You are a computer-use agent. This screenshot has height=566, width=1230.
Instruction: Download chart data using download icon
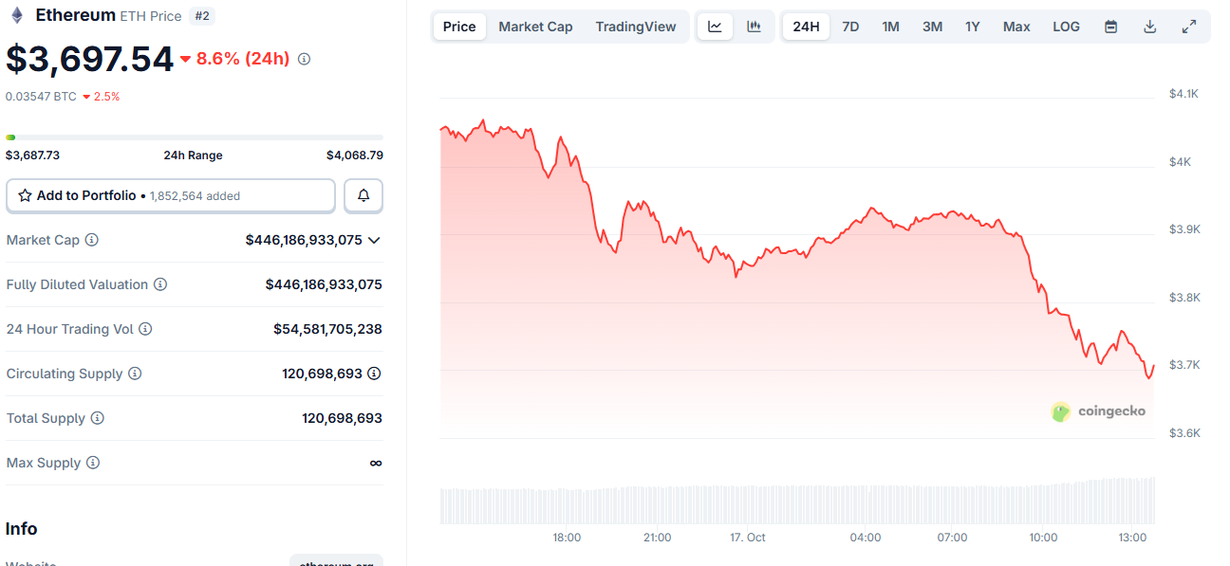tap(1149, 27)
